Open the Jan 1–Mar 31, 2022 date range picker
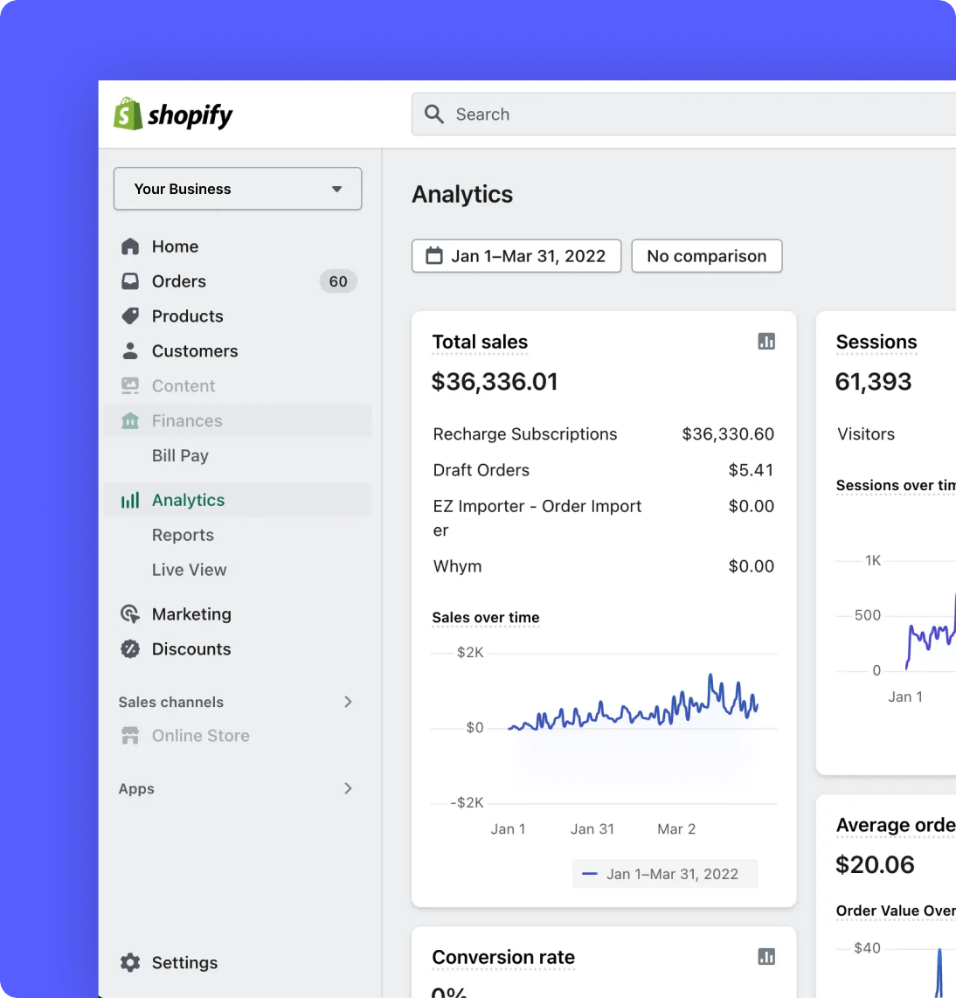This screenshot has height=998, width=956. pyautogui.click(x=516, y=256)
